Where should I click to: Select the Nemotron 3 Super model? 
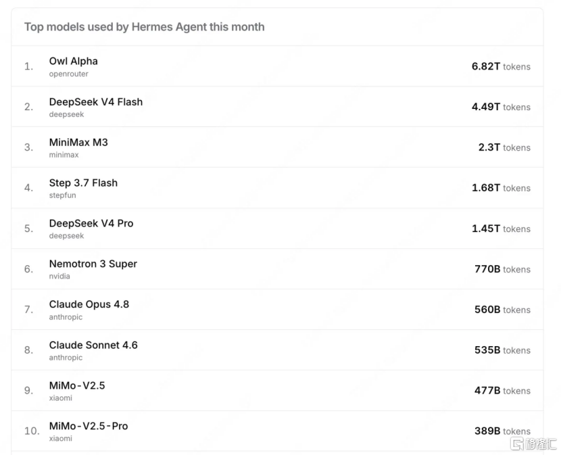93,264
